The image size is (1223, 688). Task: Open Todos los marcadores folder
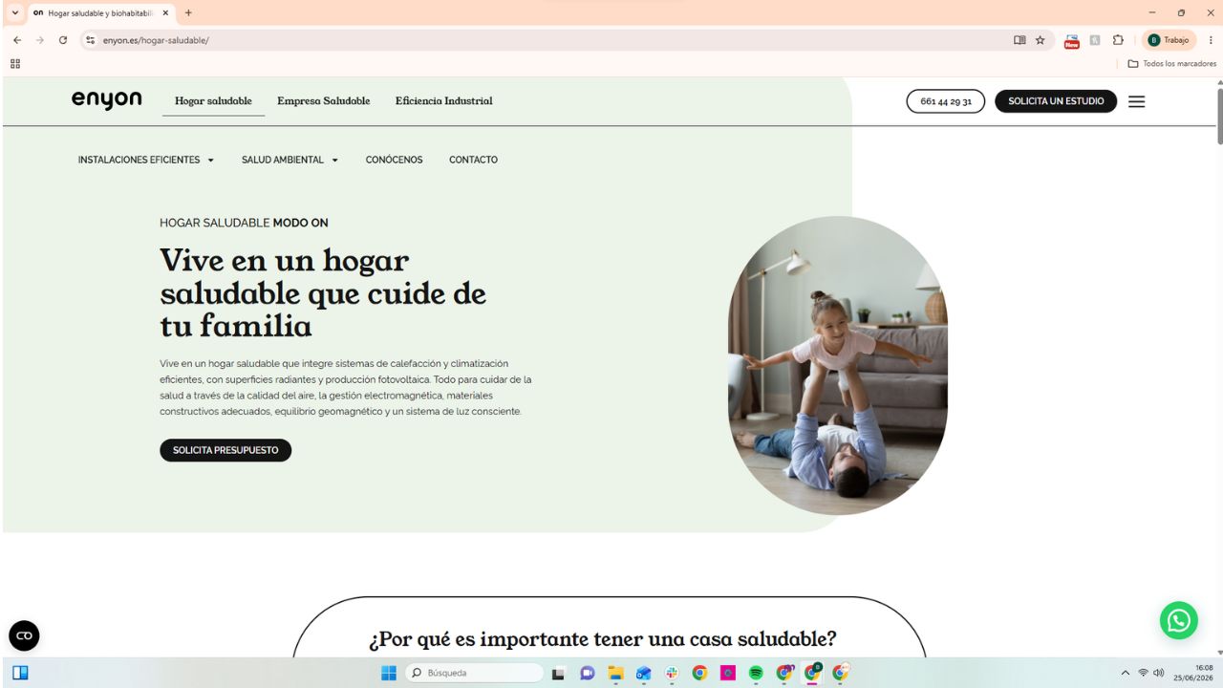click(x=1172, y=64)
